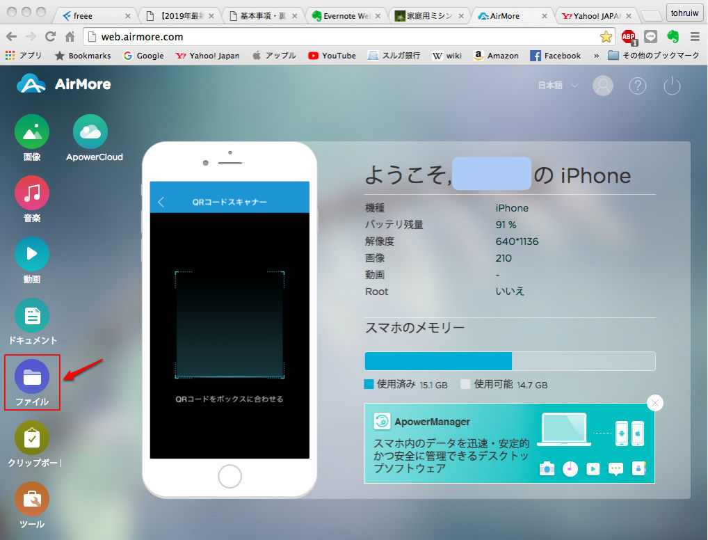Screen dimensions: 708x540
Task: Click the browser back arrow
Action: click(12, 37)
